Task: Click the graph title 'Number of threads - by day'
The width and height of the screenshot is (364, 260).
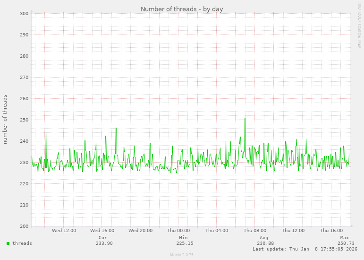Action: (x=182, y=9)
